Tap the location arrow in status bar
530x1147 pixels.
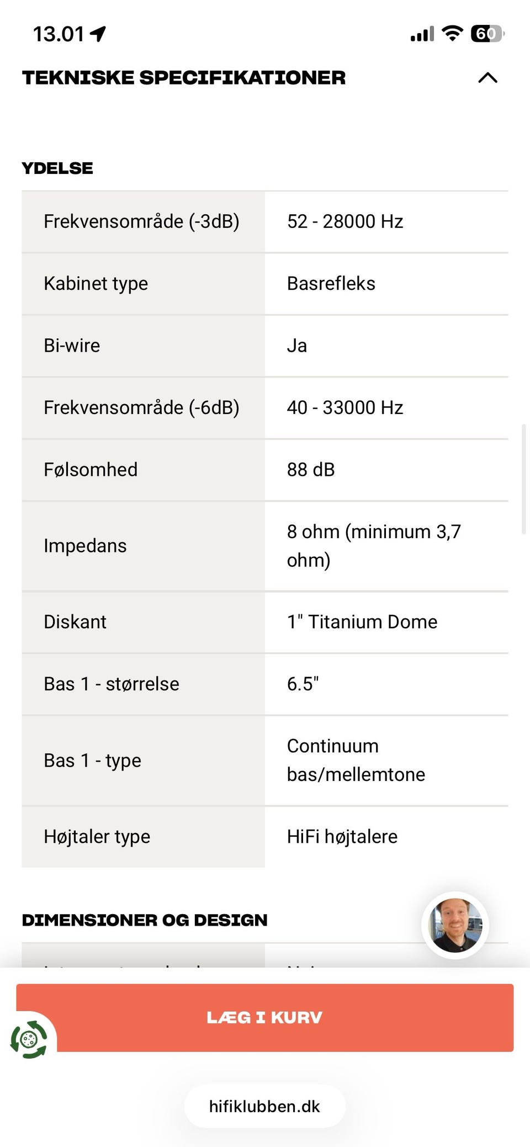[x=99, y=34]
